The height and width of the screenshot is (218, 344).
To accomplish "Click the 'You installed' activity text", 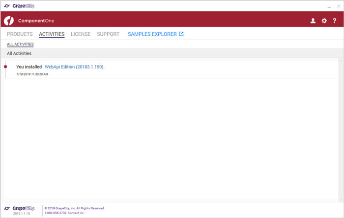I will tap(29, 67).
